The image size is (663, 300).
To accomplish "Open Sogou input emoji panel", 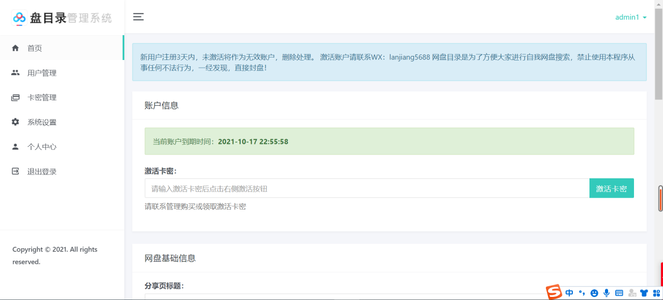I will pyautogui.click(x=594, y=293).
